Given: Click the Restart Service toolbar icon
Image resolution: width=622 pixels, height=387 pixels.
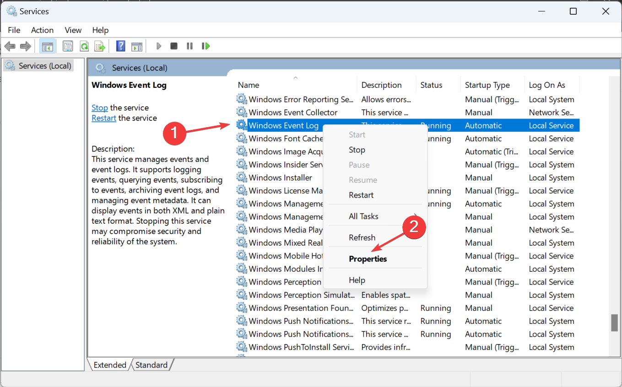Looking at the screenshot, I should 206,46.
